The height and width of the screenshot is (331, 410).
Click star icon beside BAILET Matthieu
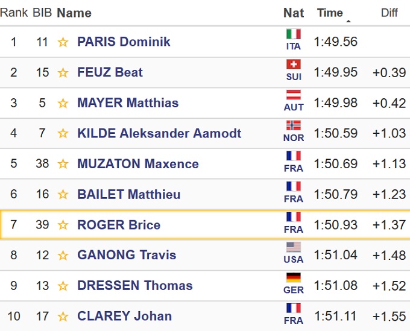pyautogui.click(x=63, y=195)
